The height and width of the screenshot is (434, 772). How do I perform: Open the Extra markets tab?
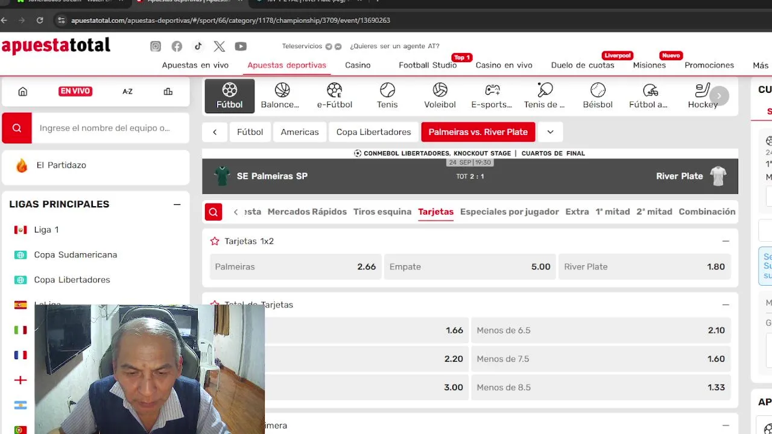click(577, 212)
